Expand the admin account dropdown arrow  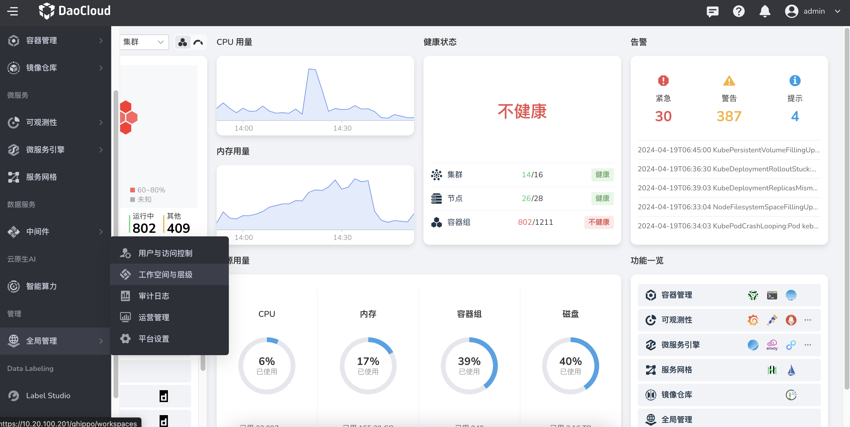point(838,11)
